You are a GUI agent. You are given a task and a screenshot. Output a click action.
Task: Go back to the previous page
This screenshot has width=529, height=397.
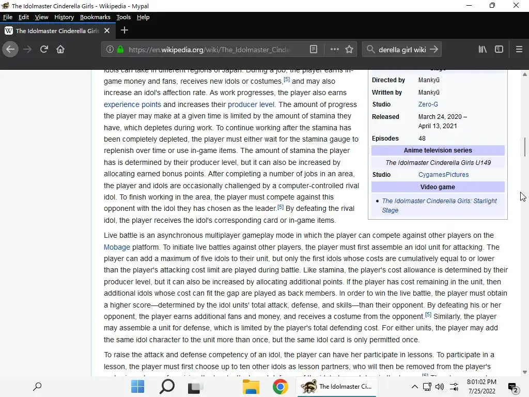10,50
